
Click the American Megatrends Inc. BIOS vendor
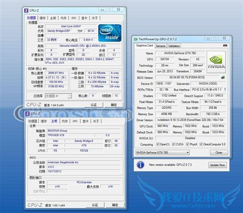click(x=84, y=162)
